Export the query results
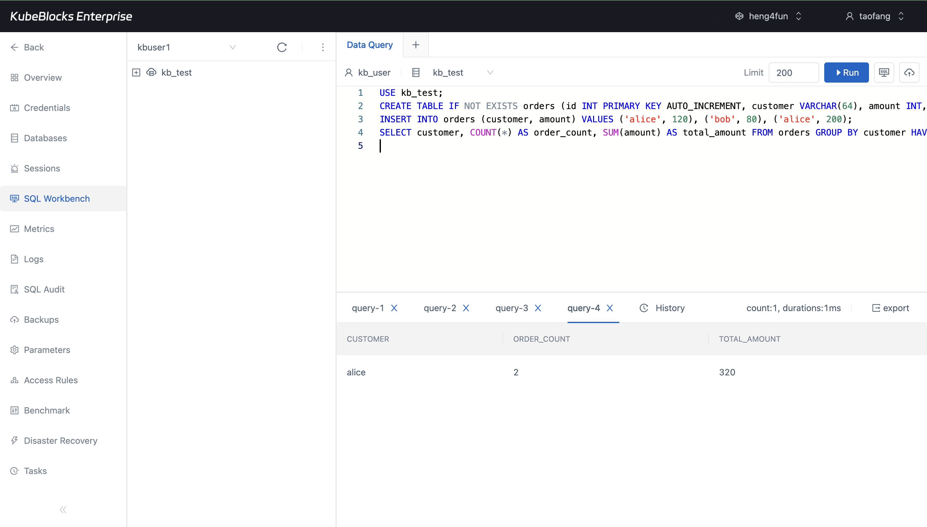The image size is (927, 527). pos(891,308)
